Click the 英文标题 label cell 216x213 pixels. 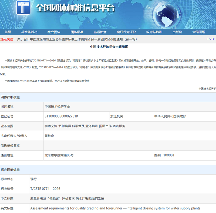[x=15, y=208]
